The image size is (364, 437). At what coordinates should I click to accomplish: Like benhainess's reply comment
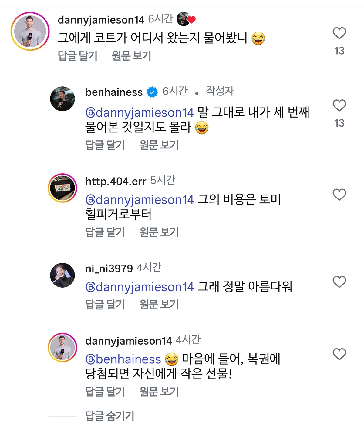tap(339, 106)
